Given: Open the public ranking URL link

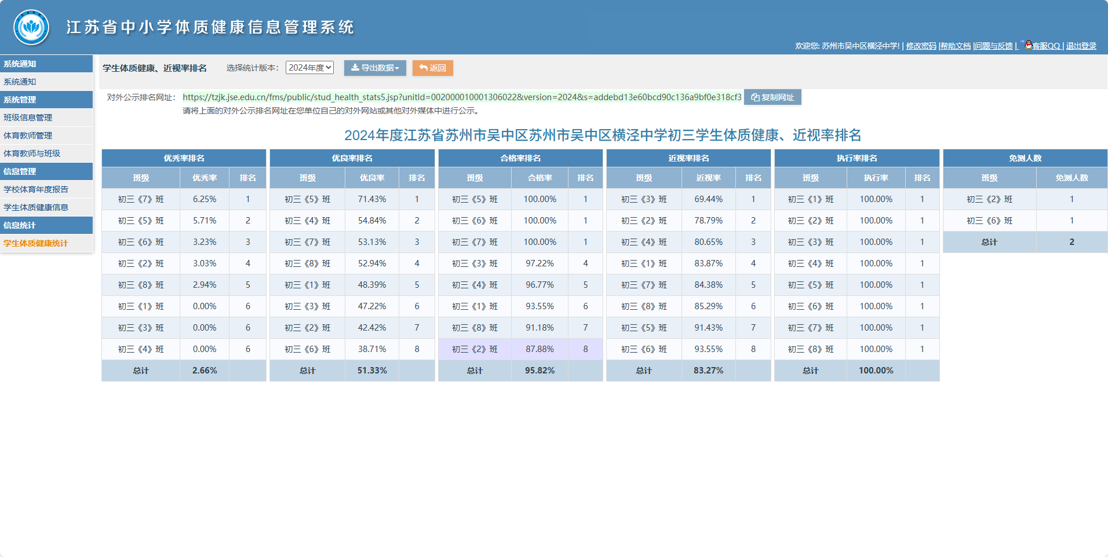Looking at the screenshot, I should (462, 97).
